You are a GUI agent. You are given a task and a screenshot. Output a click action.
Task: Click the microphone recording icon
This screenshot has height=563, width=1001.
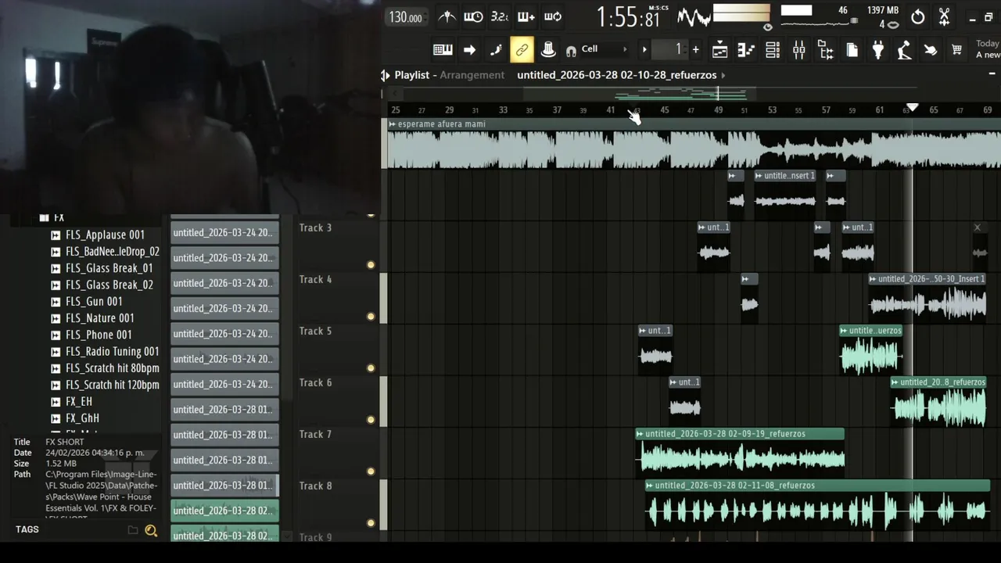pos(904,49)
